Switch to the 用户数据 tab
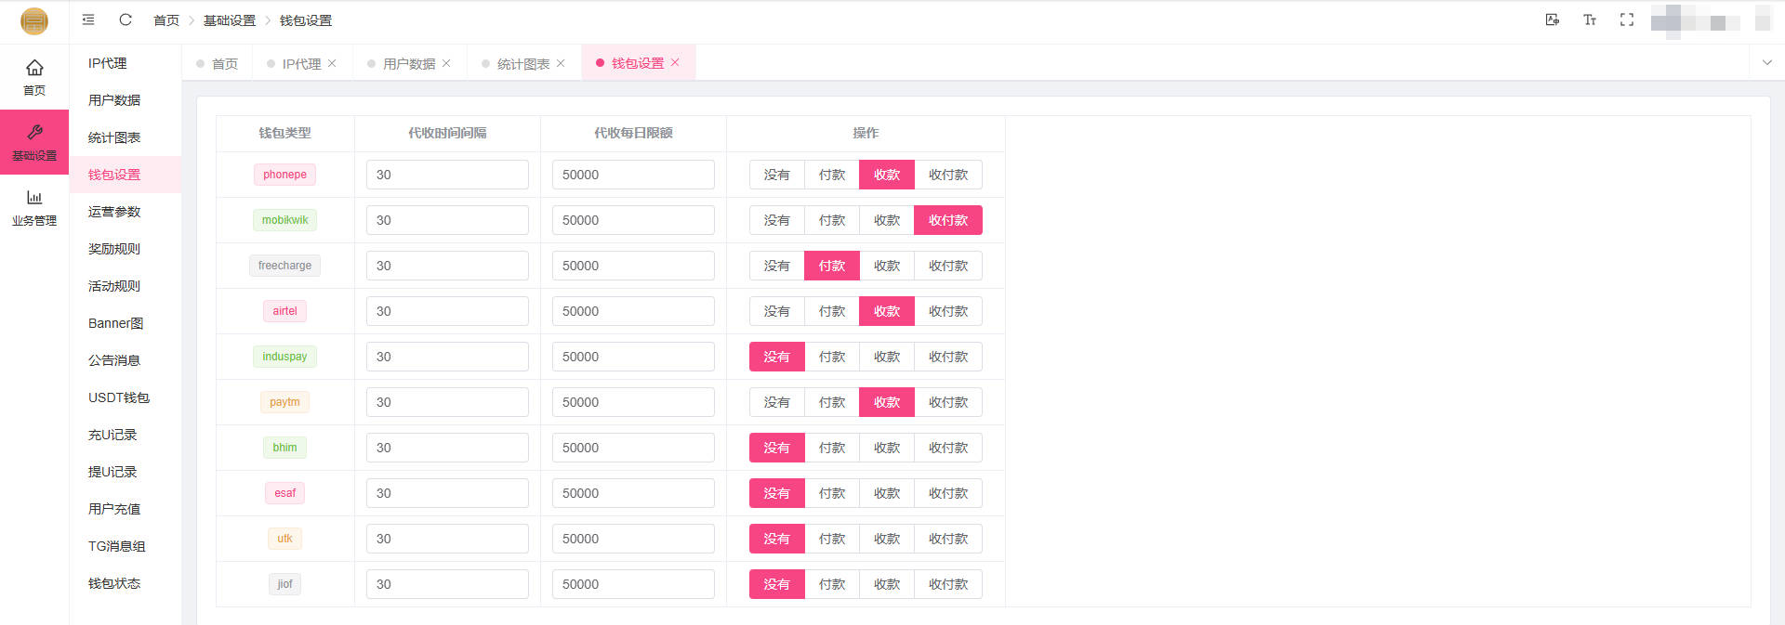This screenshot has width=1785, height=625. pos(408,64)
